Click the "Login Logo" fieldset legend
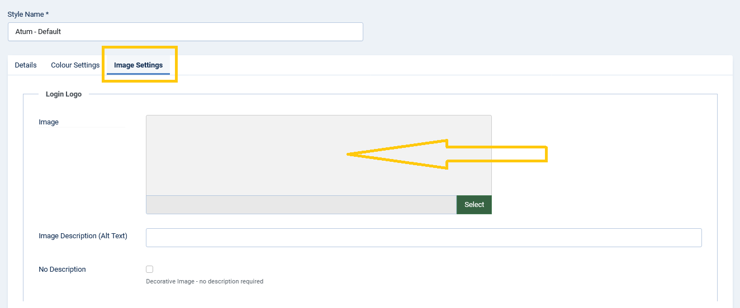 64,94
